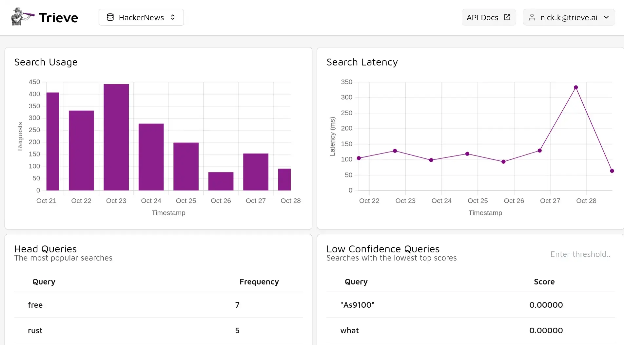Screen dimensions: 624x345
Task: Click the external link icon on API Docs
Action: point(507,17)
